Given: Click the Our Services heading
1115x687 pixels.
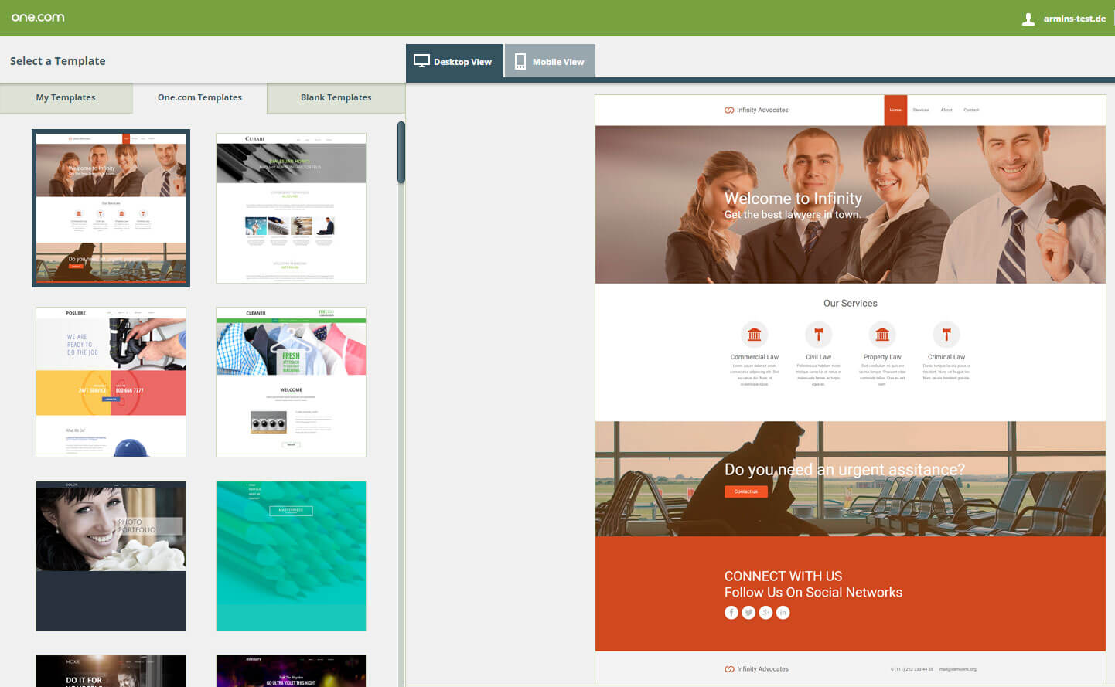Looking at the screenshot, I should click(851, 304).
